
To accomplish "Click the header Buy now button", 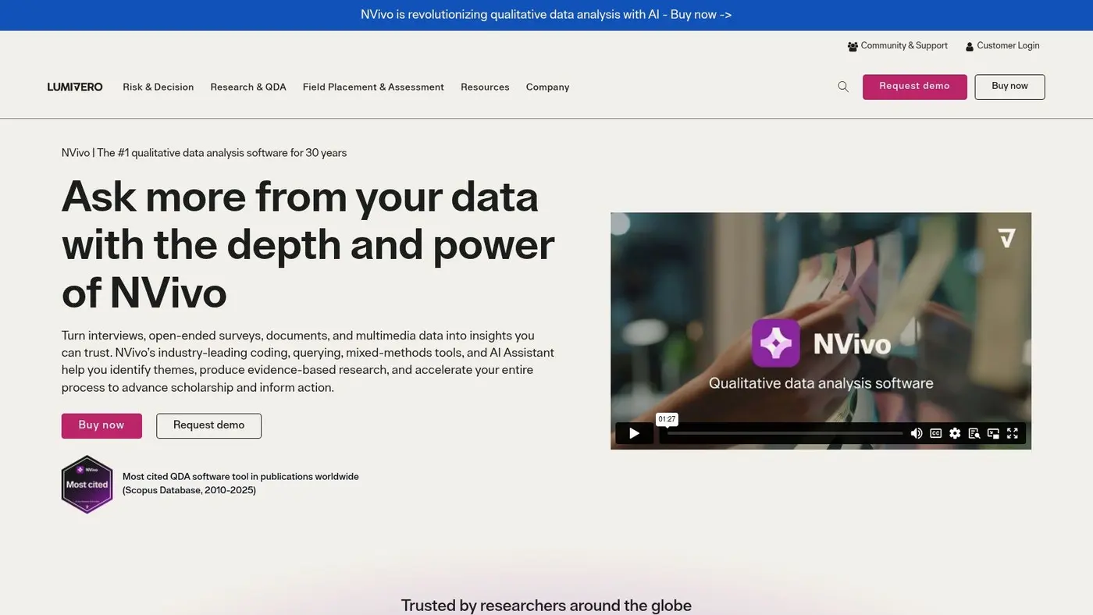I will (1009, 87).
